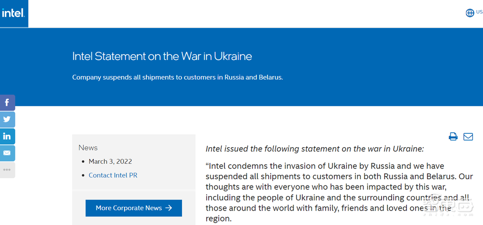
Task: Click the arrow on More Corporate News
Action: (169, 208)
